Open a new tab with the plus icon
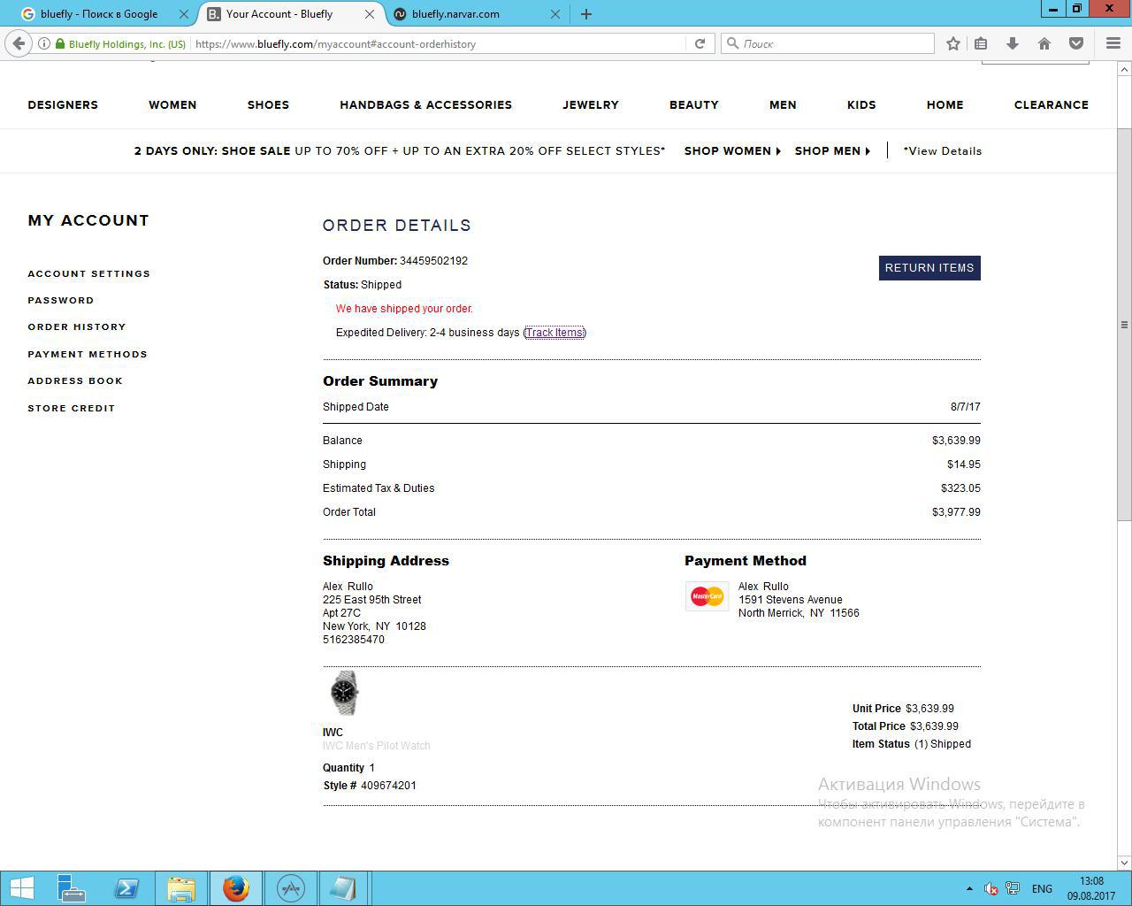This screenshot has height=906, width=1132. [585, 14]
